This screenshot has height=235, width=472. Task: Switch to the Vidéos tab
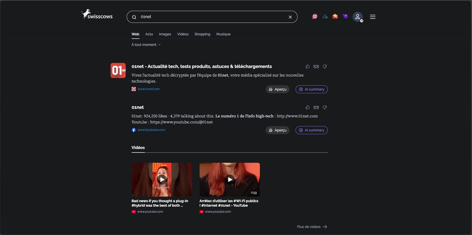point(183,34)
